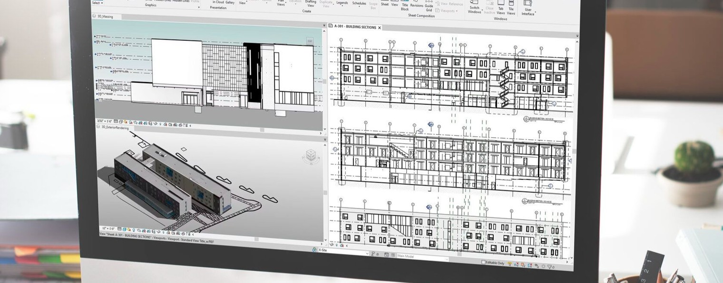This screenshot has height=283, width=723.
Task: Open the Legends dropdown
Action: [342, 3]
